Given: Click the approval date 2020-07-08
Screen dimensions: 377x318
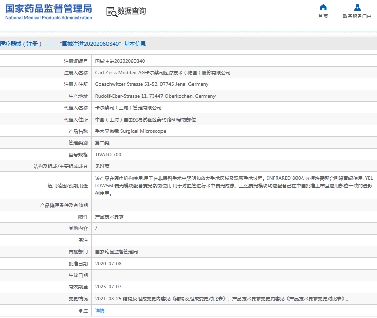Looking at the screenshot, I should pos(108,264).
